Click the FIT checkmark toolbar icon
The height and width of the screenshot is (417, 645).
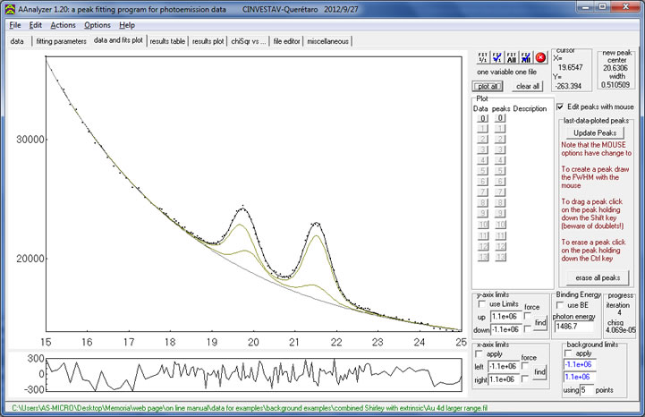497,56
